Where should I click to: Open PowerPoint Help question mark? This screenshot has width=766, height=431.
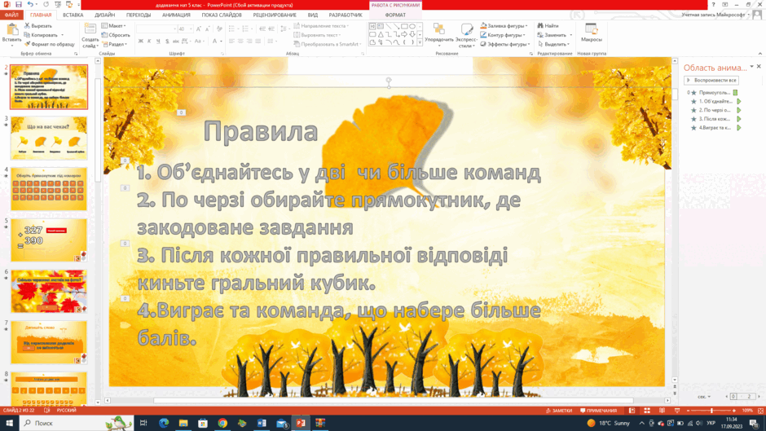point(713,4)
